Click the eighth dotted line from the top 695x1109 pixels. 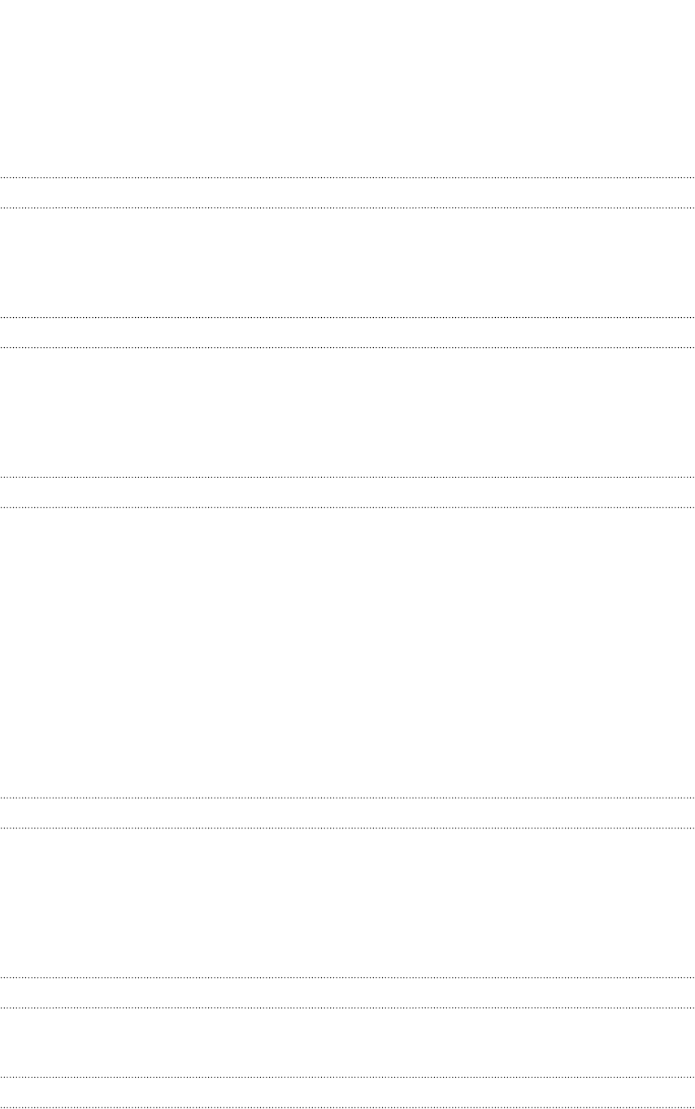point(347,828)
